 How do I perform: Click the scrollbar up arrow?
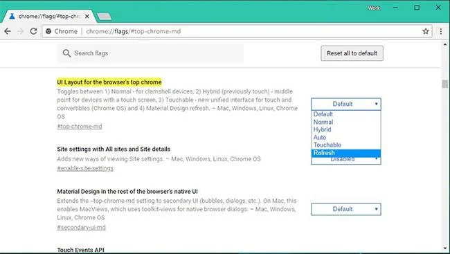click(445, 44)
